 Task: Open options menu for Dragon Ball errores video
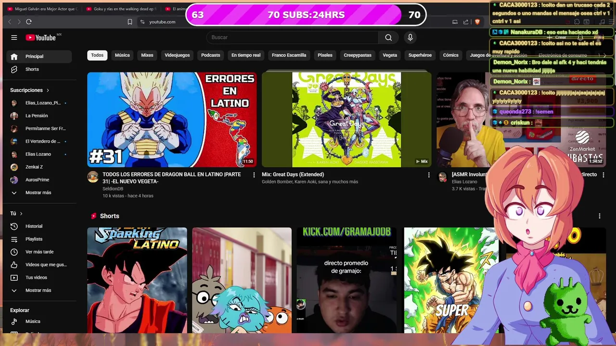[254, 175]
